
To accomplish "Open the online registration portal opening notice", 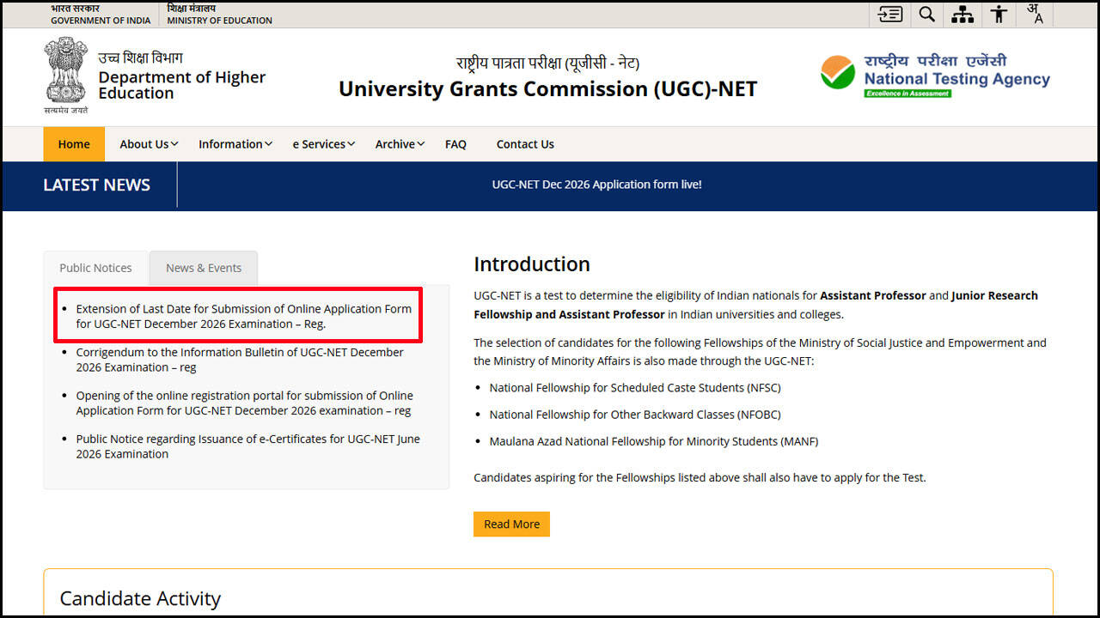I will [245, 403].
